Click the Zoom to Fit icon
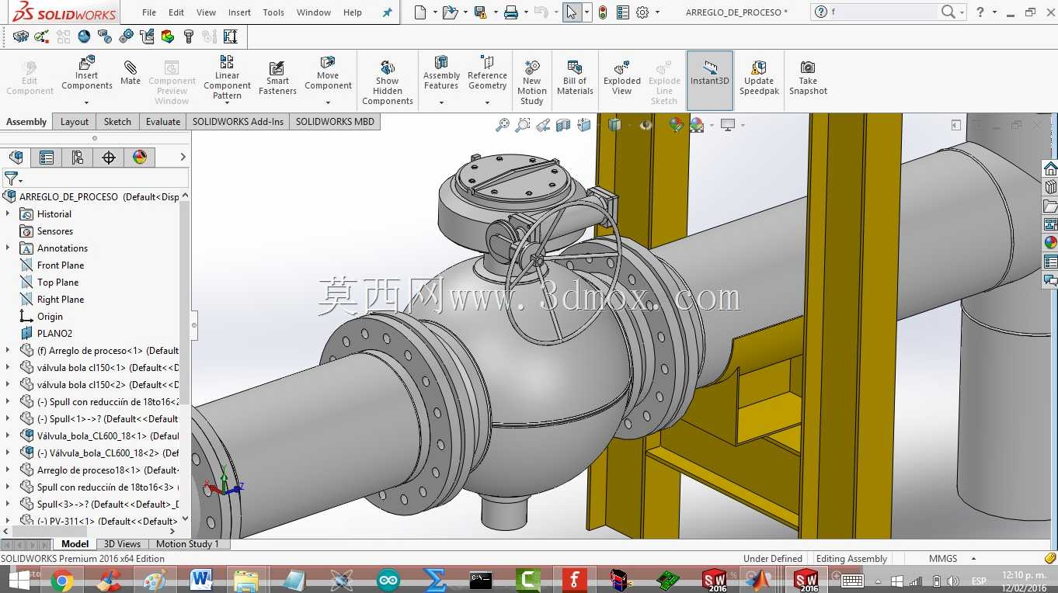Viewport: 1058px width, 593px height. (x=503, y=125)
